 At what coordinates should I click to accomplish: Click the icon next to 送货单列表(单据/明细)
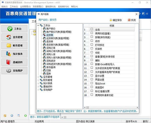click(x=44, y=38)
